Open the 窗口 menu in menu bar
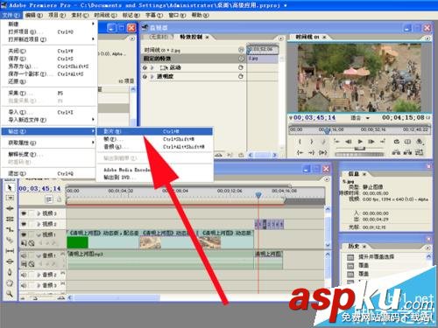438x328 pixels. coord(177,15)
